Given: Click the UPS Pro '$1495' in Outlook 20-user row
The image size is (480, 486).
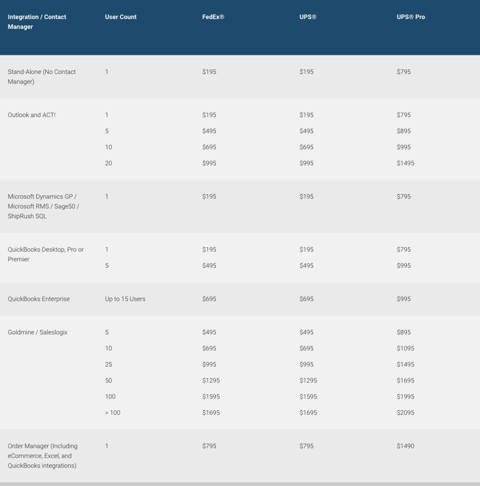Looking at the screenshot, I should (x=406, y=163).
